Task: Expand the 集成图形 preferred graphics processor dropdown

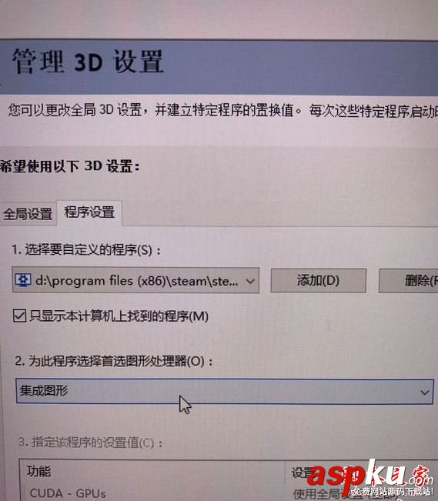Action: pyautogui.click(x=225, y=392)
